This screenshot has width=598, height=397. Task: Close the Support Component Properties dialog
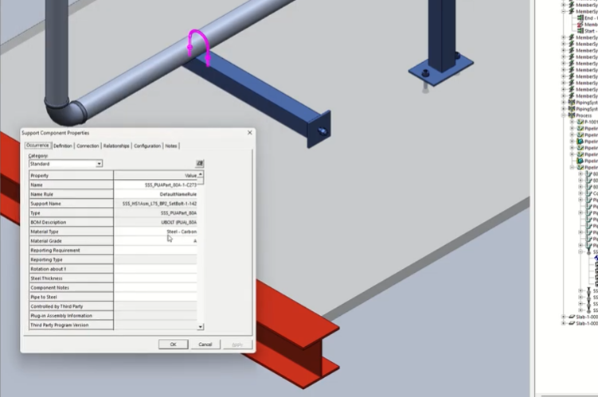(x=249, y=133)
